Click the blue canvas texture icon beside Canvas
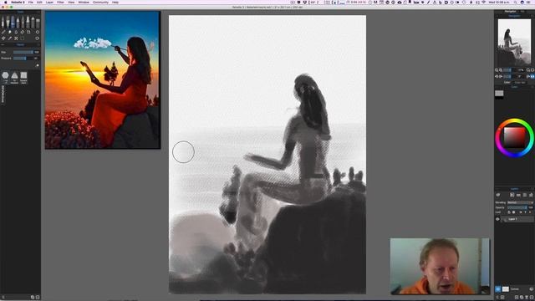The image size is (535, 301). coord(498,289)
